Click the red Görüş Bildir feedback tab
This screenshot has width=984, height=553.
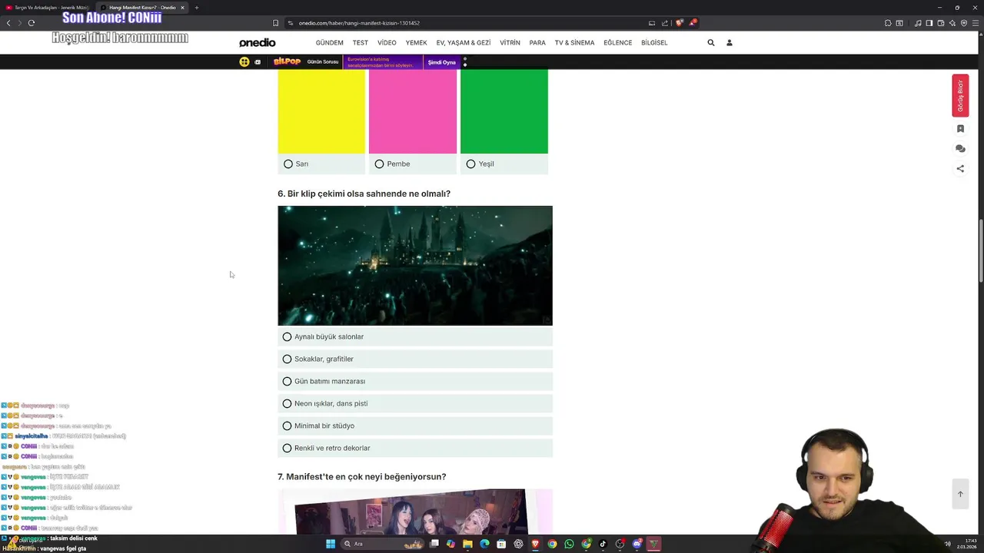click(x=960, y=96)
